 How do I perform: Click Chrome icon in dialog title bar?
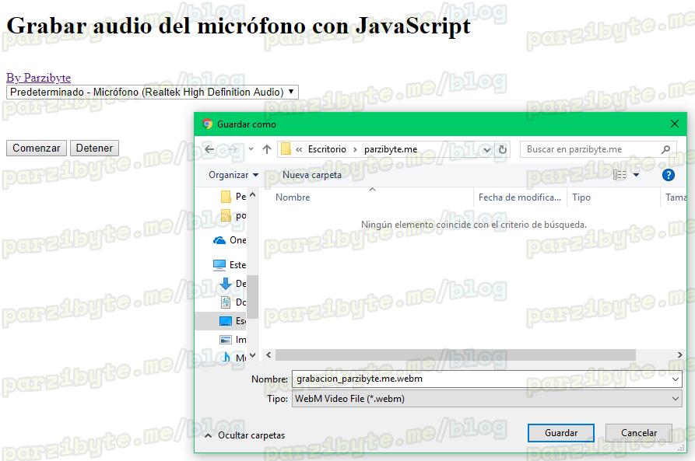[207, 124]
